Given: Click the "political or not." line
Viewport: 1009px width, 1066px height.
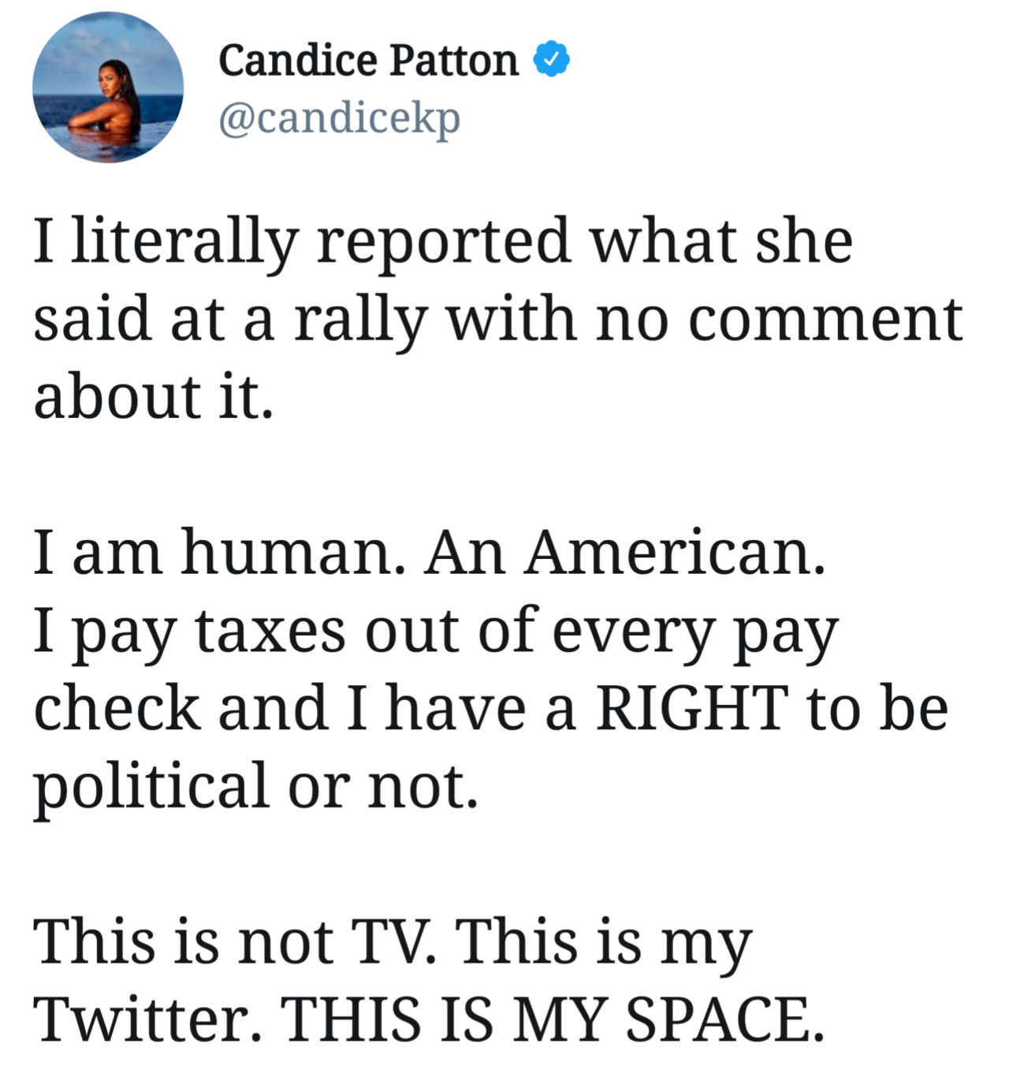Looking at the screenshot, I should 255,786.
